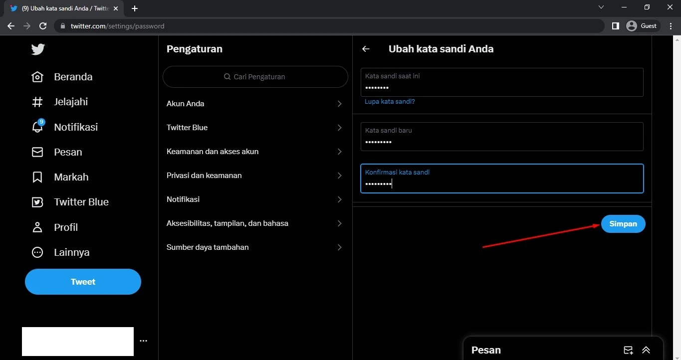
Task: Click the Simpan button
Action: (623, 224)
